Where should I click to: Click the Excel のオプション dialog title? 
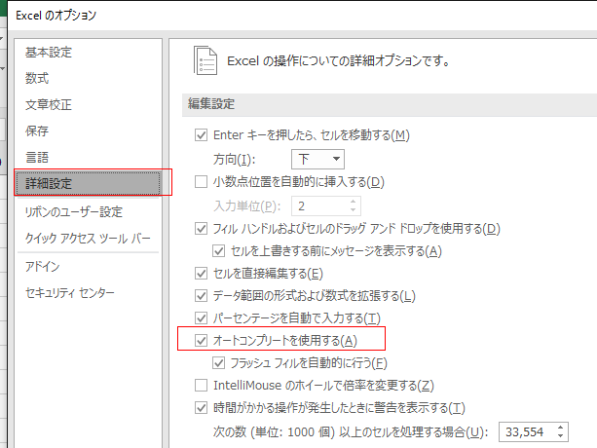coord(56,16)
